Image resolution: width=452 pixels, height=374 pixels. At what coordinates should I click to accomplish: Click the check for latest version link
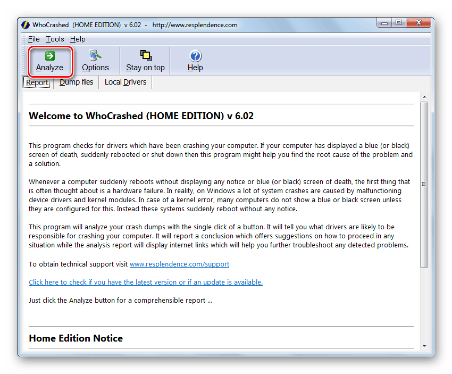[x=146, y=282]
